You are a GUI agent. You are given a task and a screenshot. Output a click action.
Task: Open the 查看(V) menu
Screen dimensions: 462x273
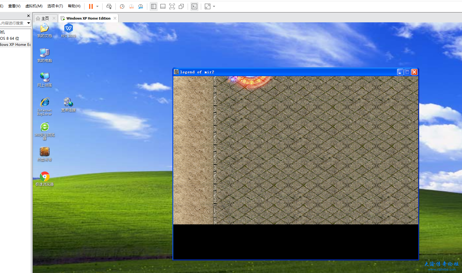[x=14, y=6]
